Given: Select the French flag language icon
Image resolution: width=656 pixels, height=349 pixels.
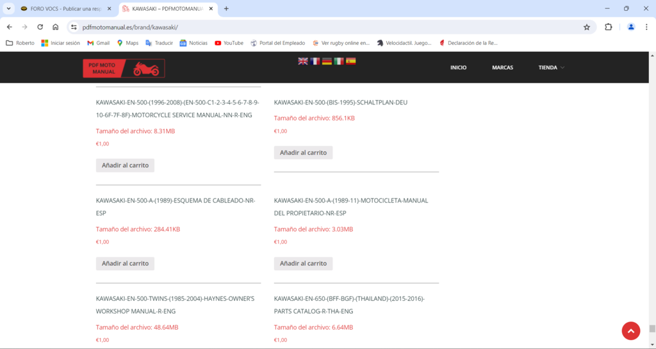Looking at the screenshot, I should click(x=315, y=61).
